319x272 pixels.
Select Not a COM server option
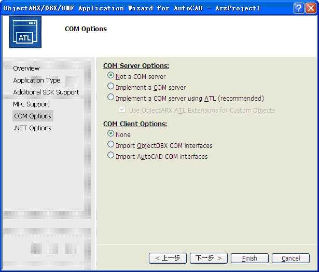pos(110,75)
